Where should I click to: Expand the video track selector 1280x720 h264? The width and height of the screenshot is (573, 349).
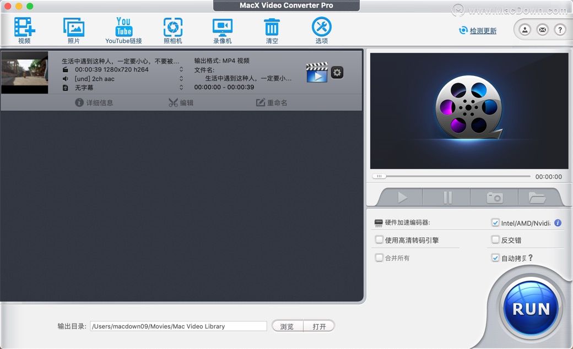[x=181, y=69]
